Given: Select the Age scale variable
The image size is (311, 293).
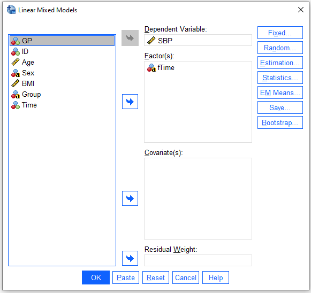Looking at the screenshot, I should tap(62, 62).
